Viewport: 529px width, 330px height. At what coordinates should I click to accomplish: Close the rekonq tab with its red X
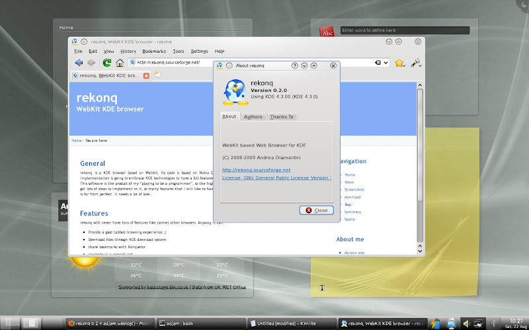(x=146, y=76)
